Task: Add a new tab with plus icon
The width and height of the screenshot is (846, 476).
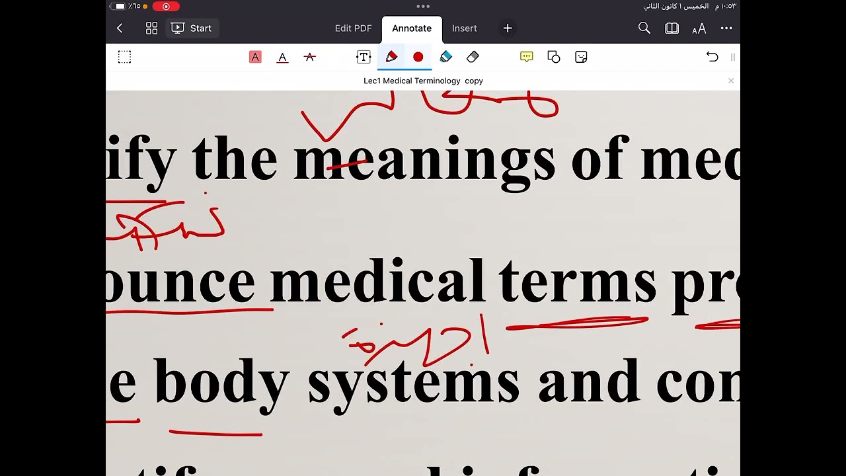Action: coord(508,28)
